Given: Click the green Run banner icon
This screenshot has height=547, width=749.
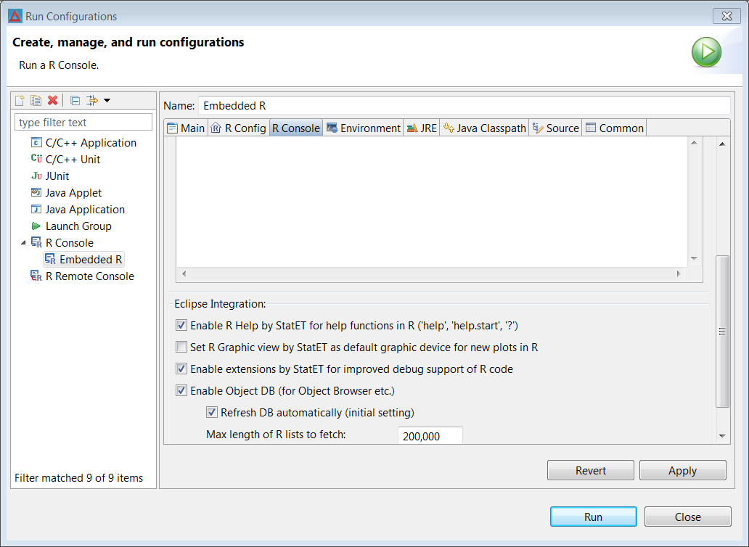Looking at the screenshot, I should click(706, 52).
